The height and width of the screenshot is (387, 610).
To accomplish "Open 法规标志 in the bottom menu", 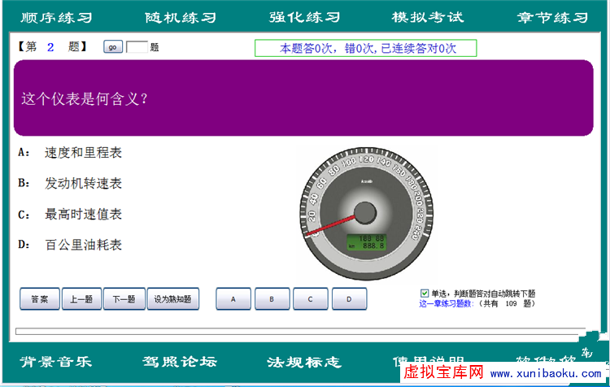I will [304, 362].
